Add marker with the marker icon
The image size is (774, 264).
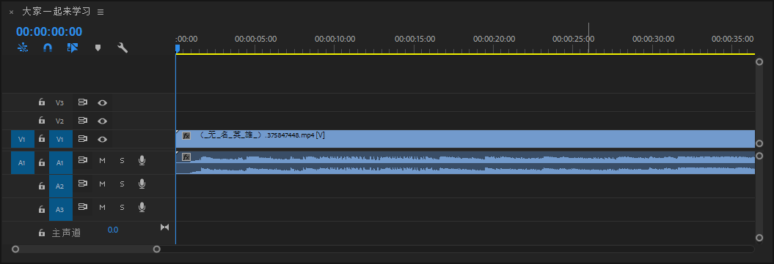click(98, 48)
